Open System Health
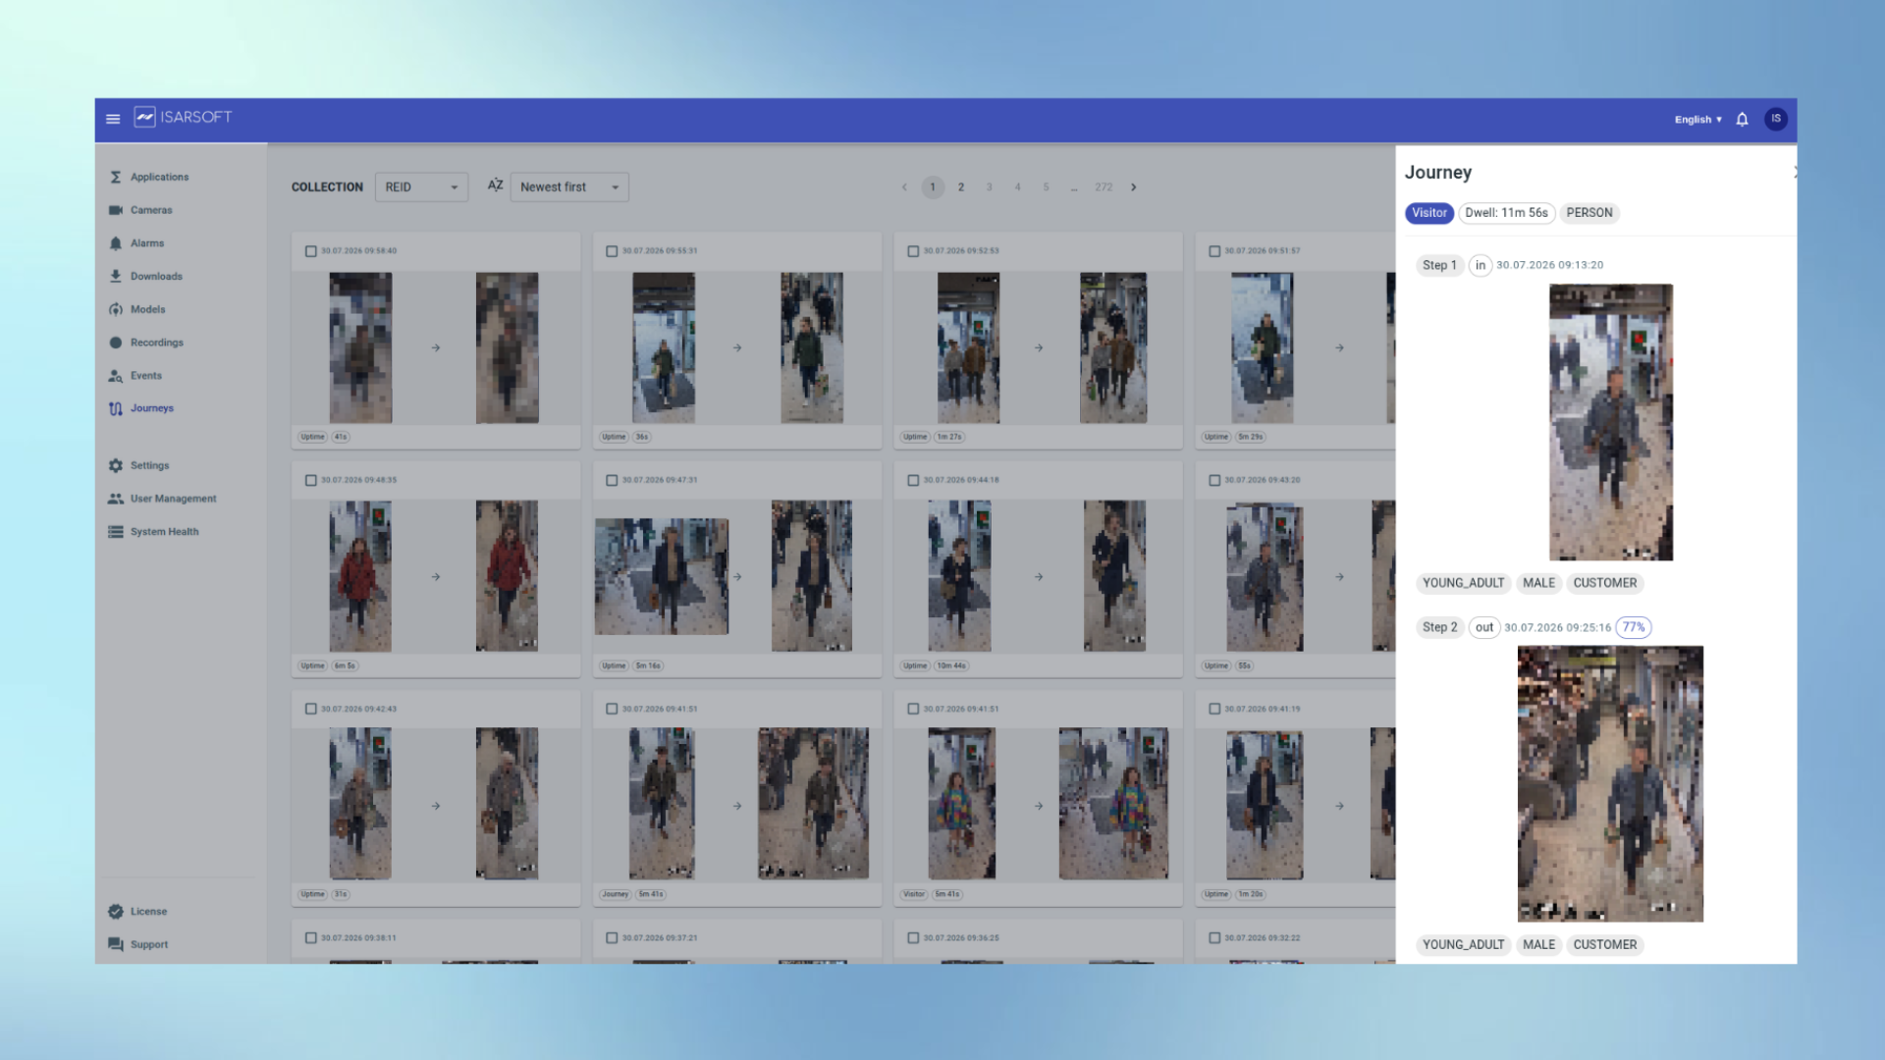Viewport: 1885px width, 1060px height. pos(164,532)
